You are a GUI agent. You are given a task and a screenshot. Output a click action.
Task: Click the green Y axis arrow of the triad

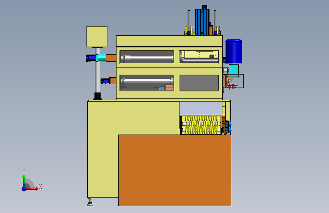(24, 180)
